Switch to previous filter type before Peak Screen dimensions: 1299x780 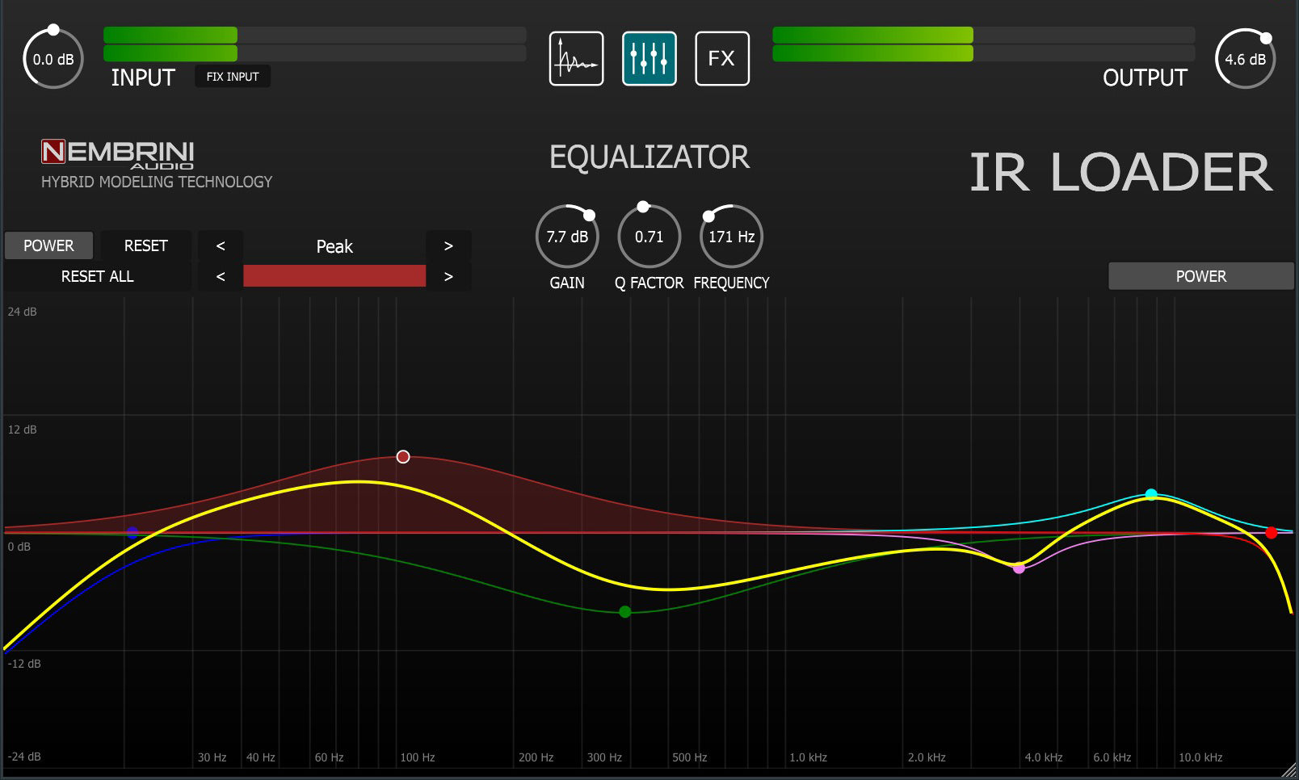(221, 245)
